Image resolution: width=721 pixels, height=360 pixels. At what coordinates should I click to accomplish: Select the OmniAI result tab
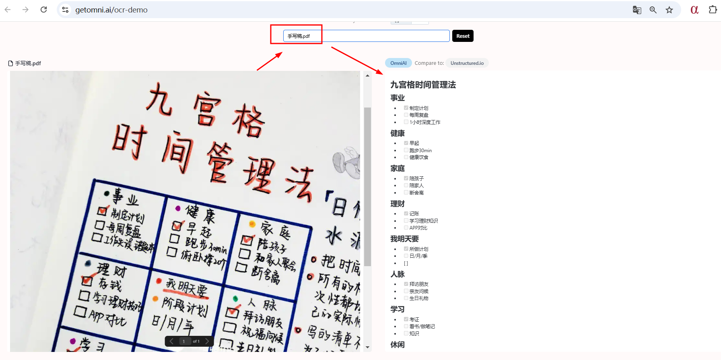tap(398, 63)
